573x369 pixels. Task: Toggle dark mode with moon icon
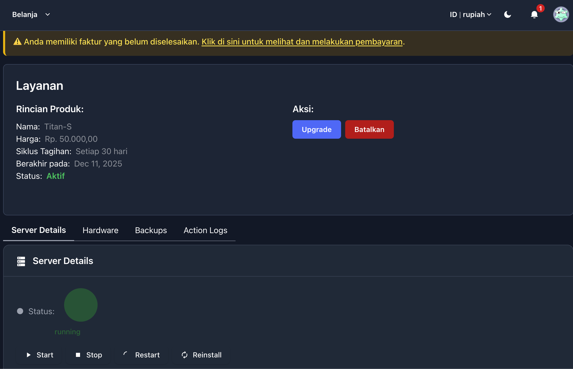507,15
